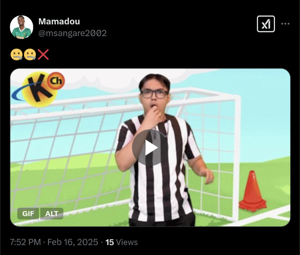Viewport: 300px width, 255px height.
Task: Click the red cross mark emoji
Action: coord(43,55)
